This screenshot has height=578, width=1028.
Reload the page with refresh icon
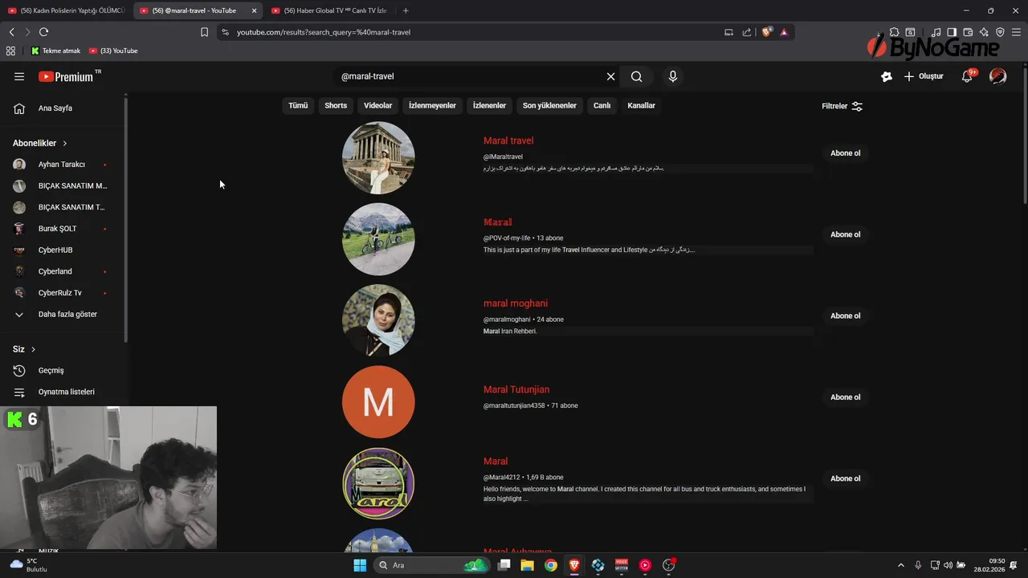click(43, 32)
